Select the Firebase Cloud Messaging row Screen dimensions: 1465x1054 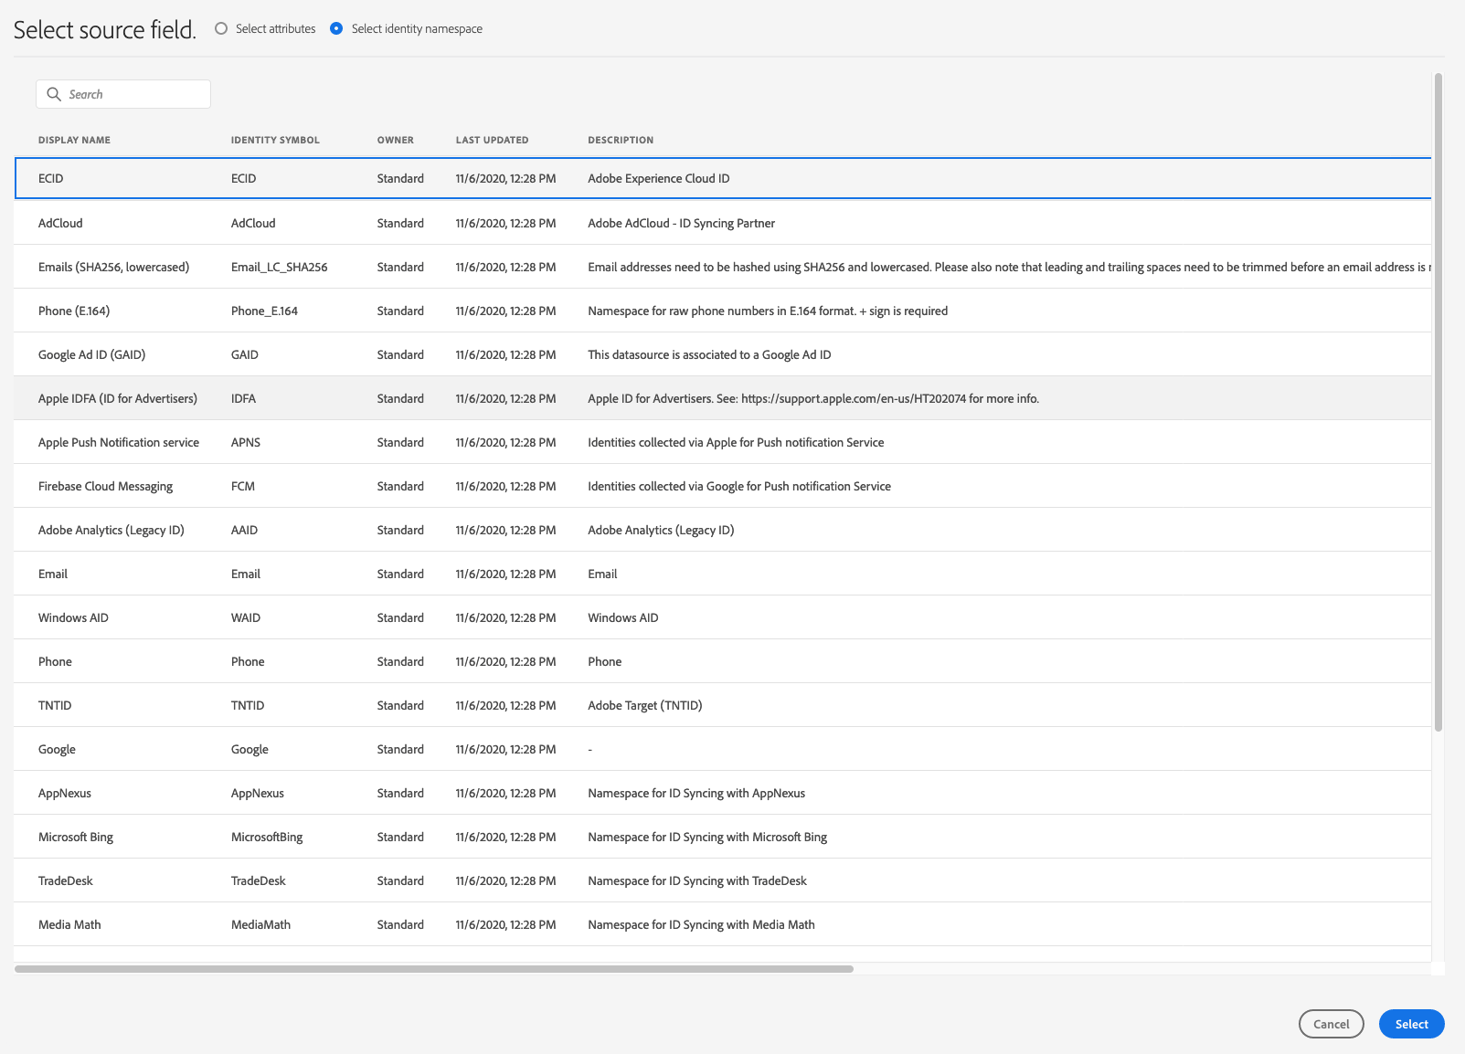(105, 486)
